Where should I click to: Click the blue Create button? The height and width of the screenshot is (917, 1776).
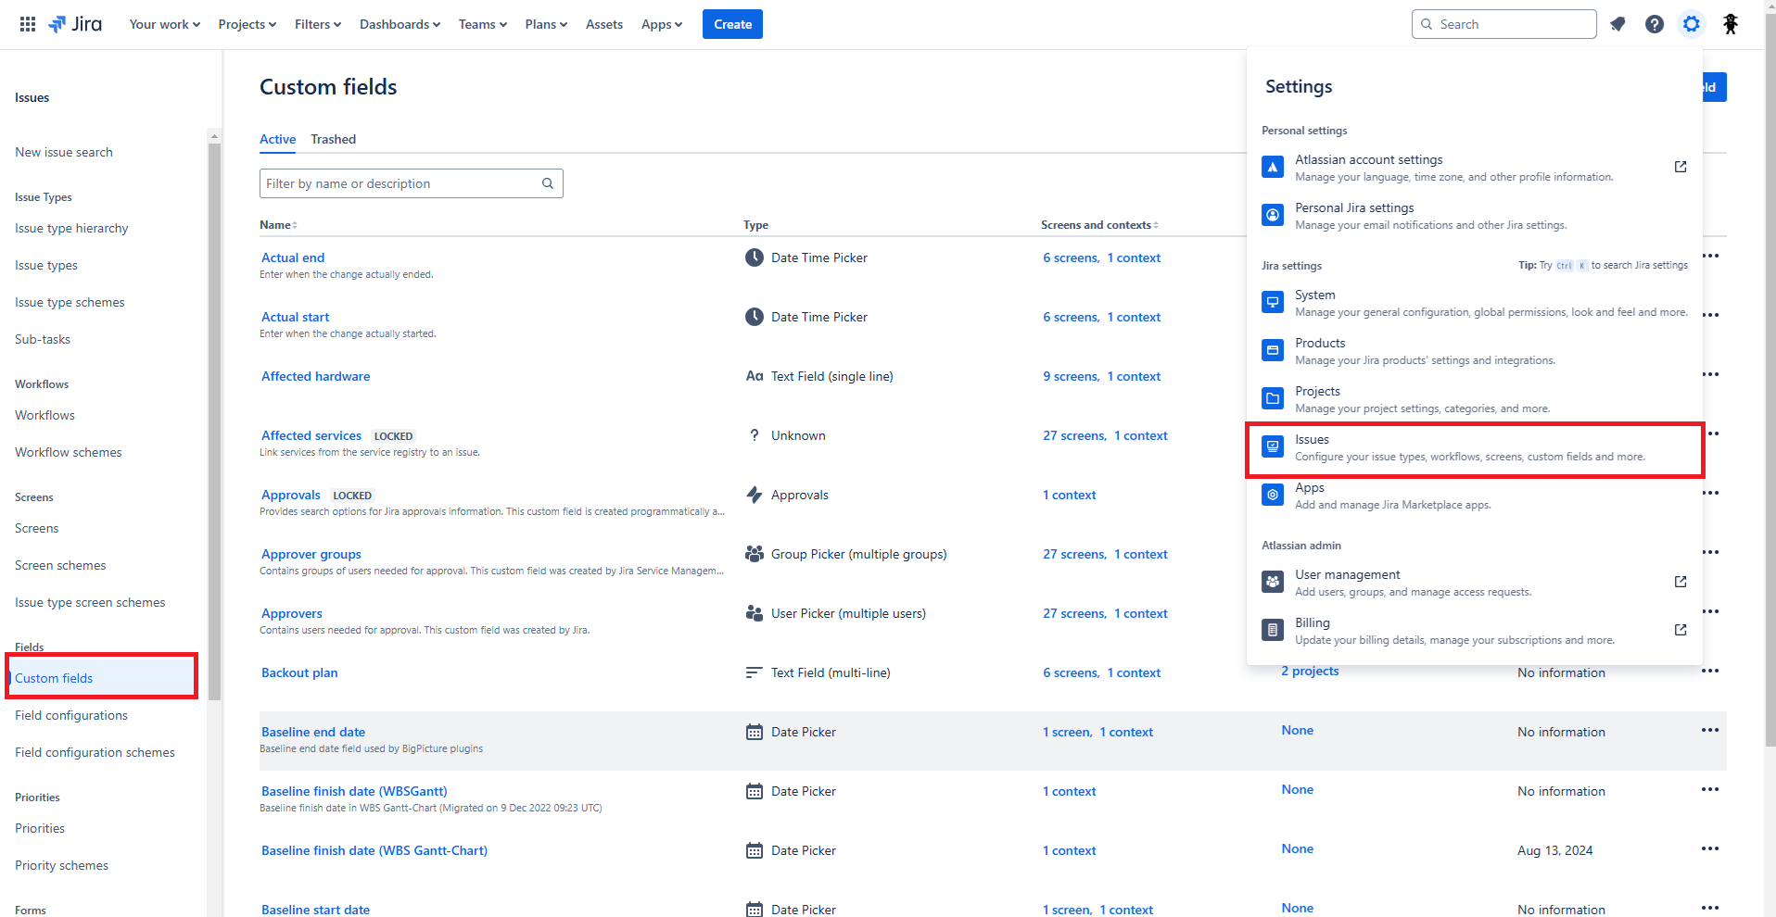[732, 24]
